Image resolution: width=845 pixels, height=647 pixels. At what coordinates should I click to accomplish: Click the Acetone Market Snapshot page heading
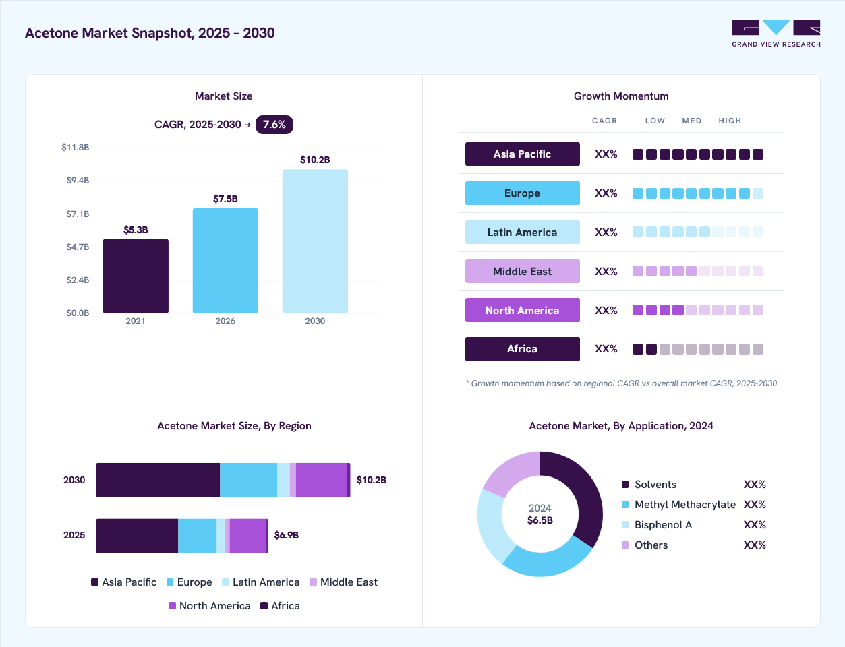[x=150, y=33]
